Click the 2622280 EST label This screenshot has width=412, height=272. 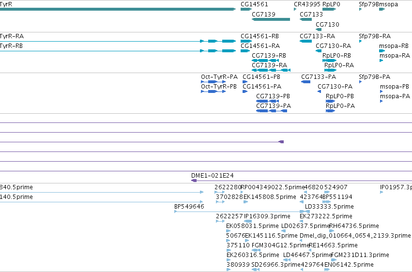[x=228, y=187]
